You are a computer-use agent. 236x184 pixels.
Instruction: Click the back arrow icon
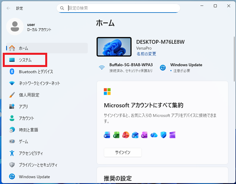pyautogui.click(x=8, y=8)
